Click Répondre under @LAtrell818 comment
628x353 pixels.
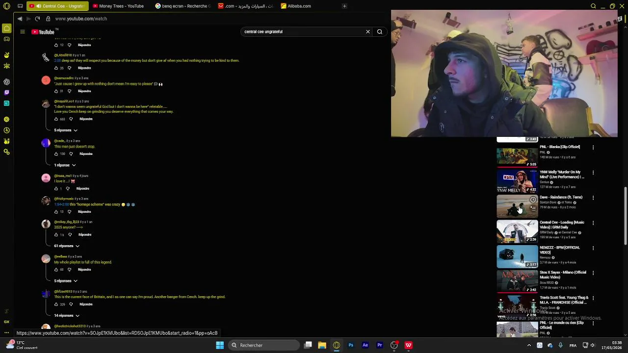[x=84, y=68]
